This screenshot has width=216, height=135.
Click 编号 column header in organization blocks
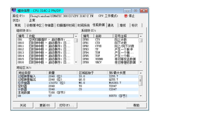click(22, 36)
